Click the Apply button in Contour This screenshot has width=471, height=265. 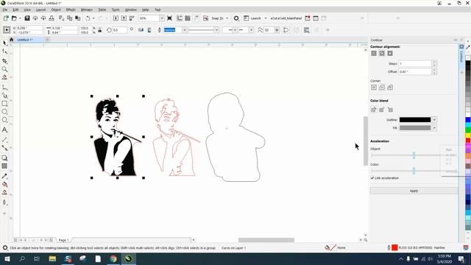tap(414, 191)
